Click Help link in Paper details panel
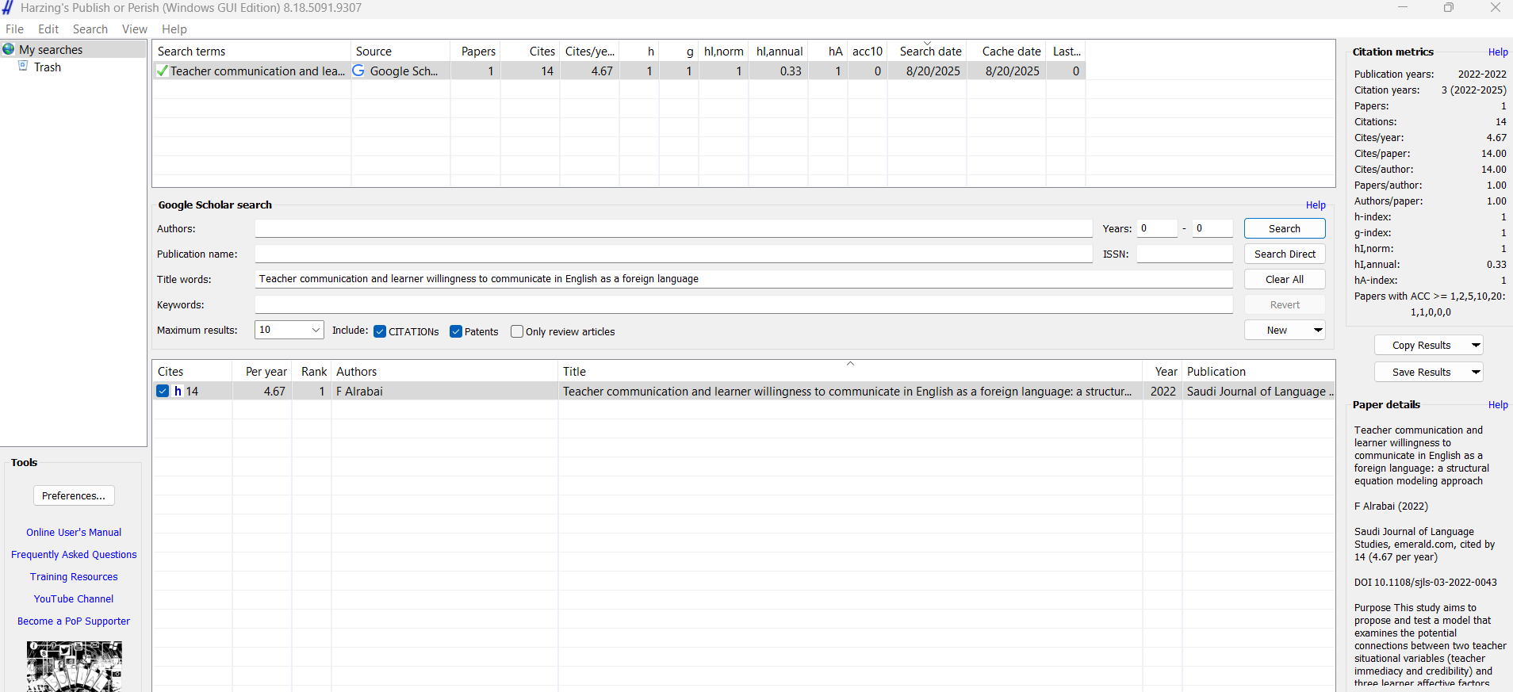Image resolution: width=1513 pixels, height=692 pixels. pos(1498,405)
